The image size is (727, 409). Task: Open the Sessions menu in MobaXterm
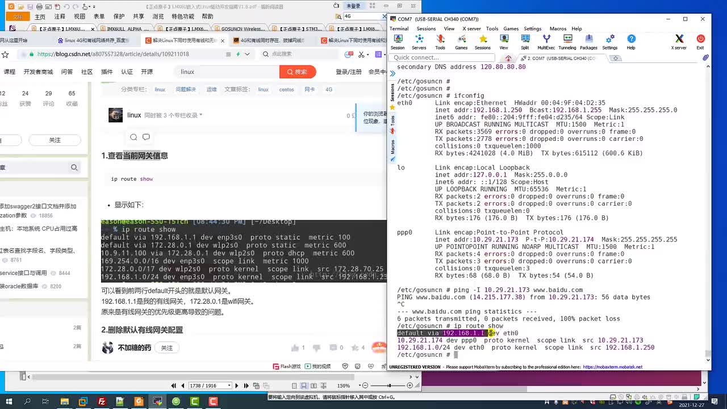coord(426,28)
